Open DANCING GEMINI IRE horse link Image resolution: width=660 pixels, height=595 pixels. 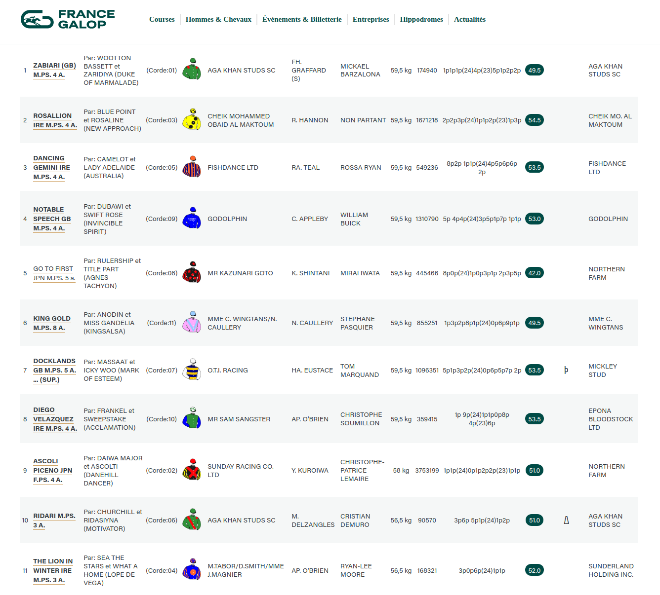[x=52, y=168]
